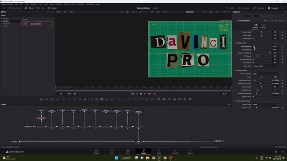This screenshot has width=287, height=161.
Task: Open the Effects panel button
Action: pyautogui.click(x=29, y=8)
